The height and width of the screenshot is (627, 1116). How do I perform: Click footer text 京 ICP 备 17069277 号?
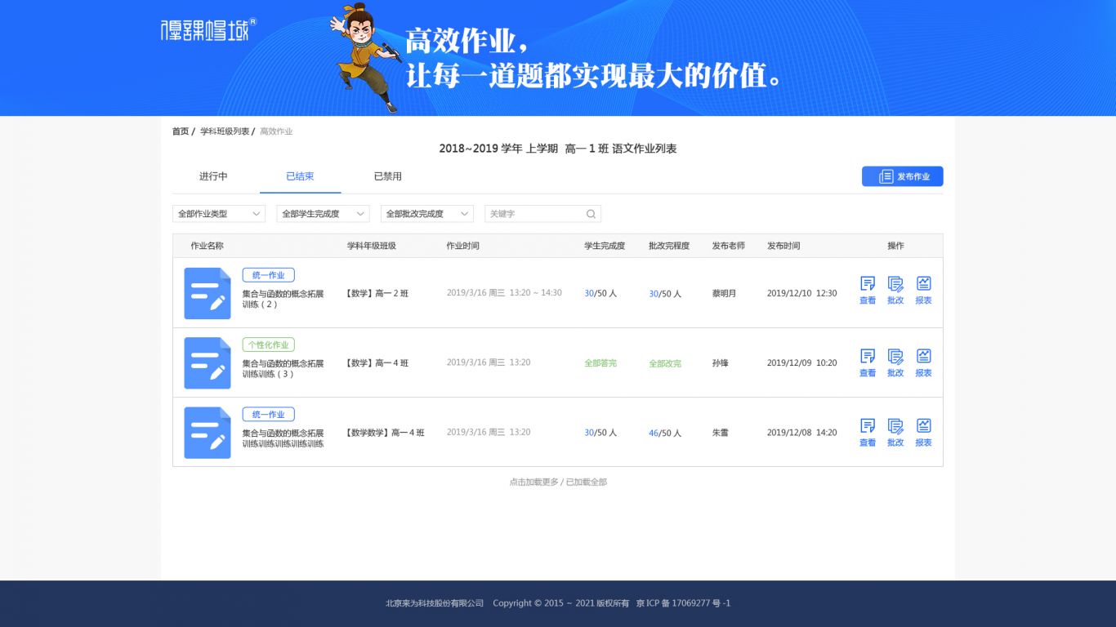(x=679, y=603)
